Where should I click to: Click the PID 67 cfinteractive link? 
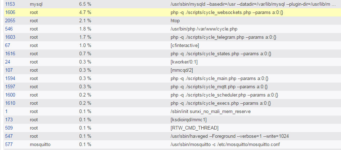tap(8, 45)
